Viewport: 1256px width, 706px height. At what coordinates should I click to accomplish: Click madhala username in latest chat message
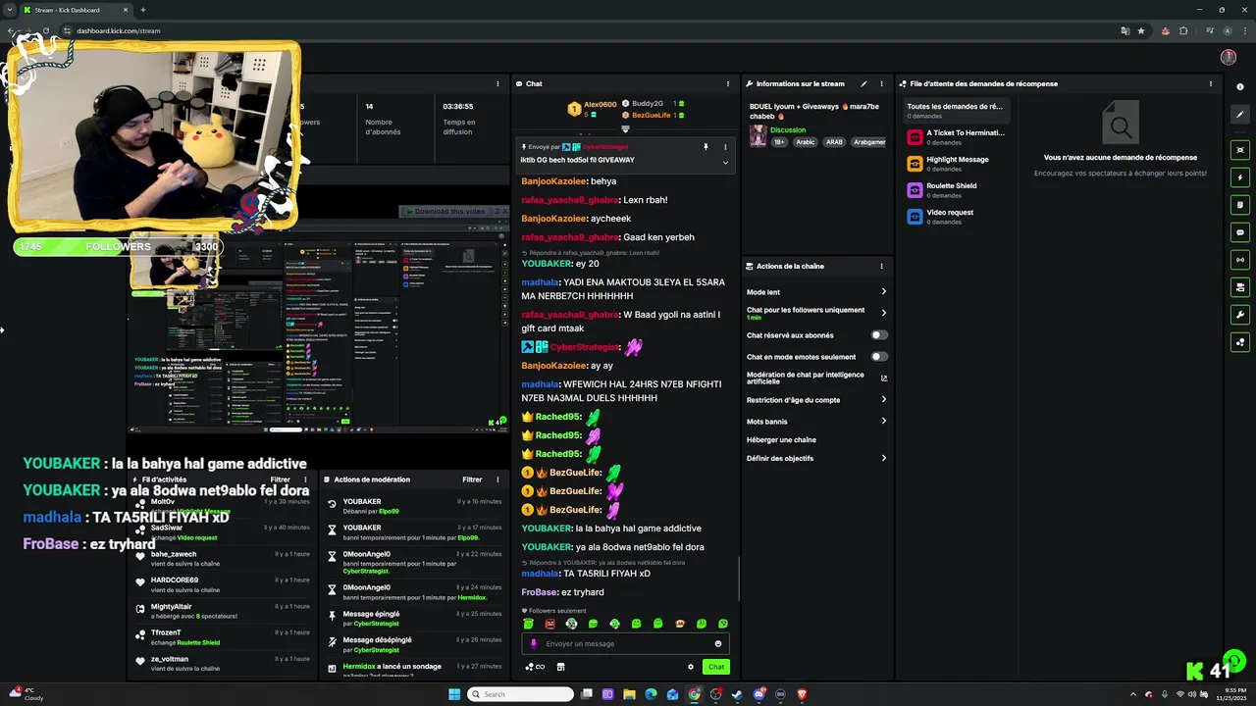tap(540, 574)
